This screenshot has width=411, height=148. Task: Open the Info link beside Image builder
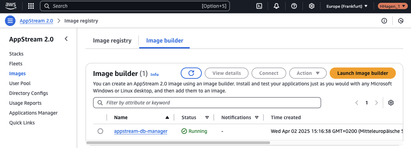(154, 75)
